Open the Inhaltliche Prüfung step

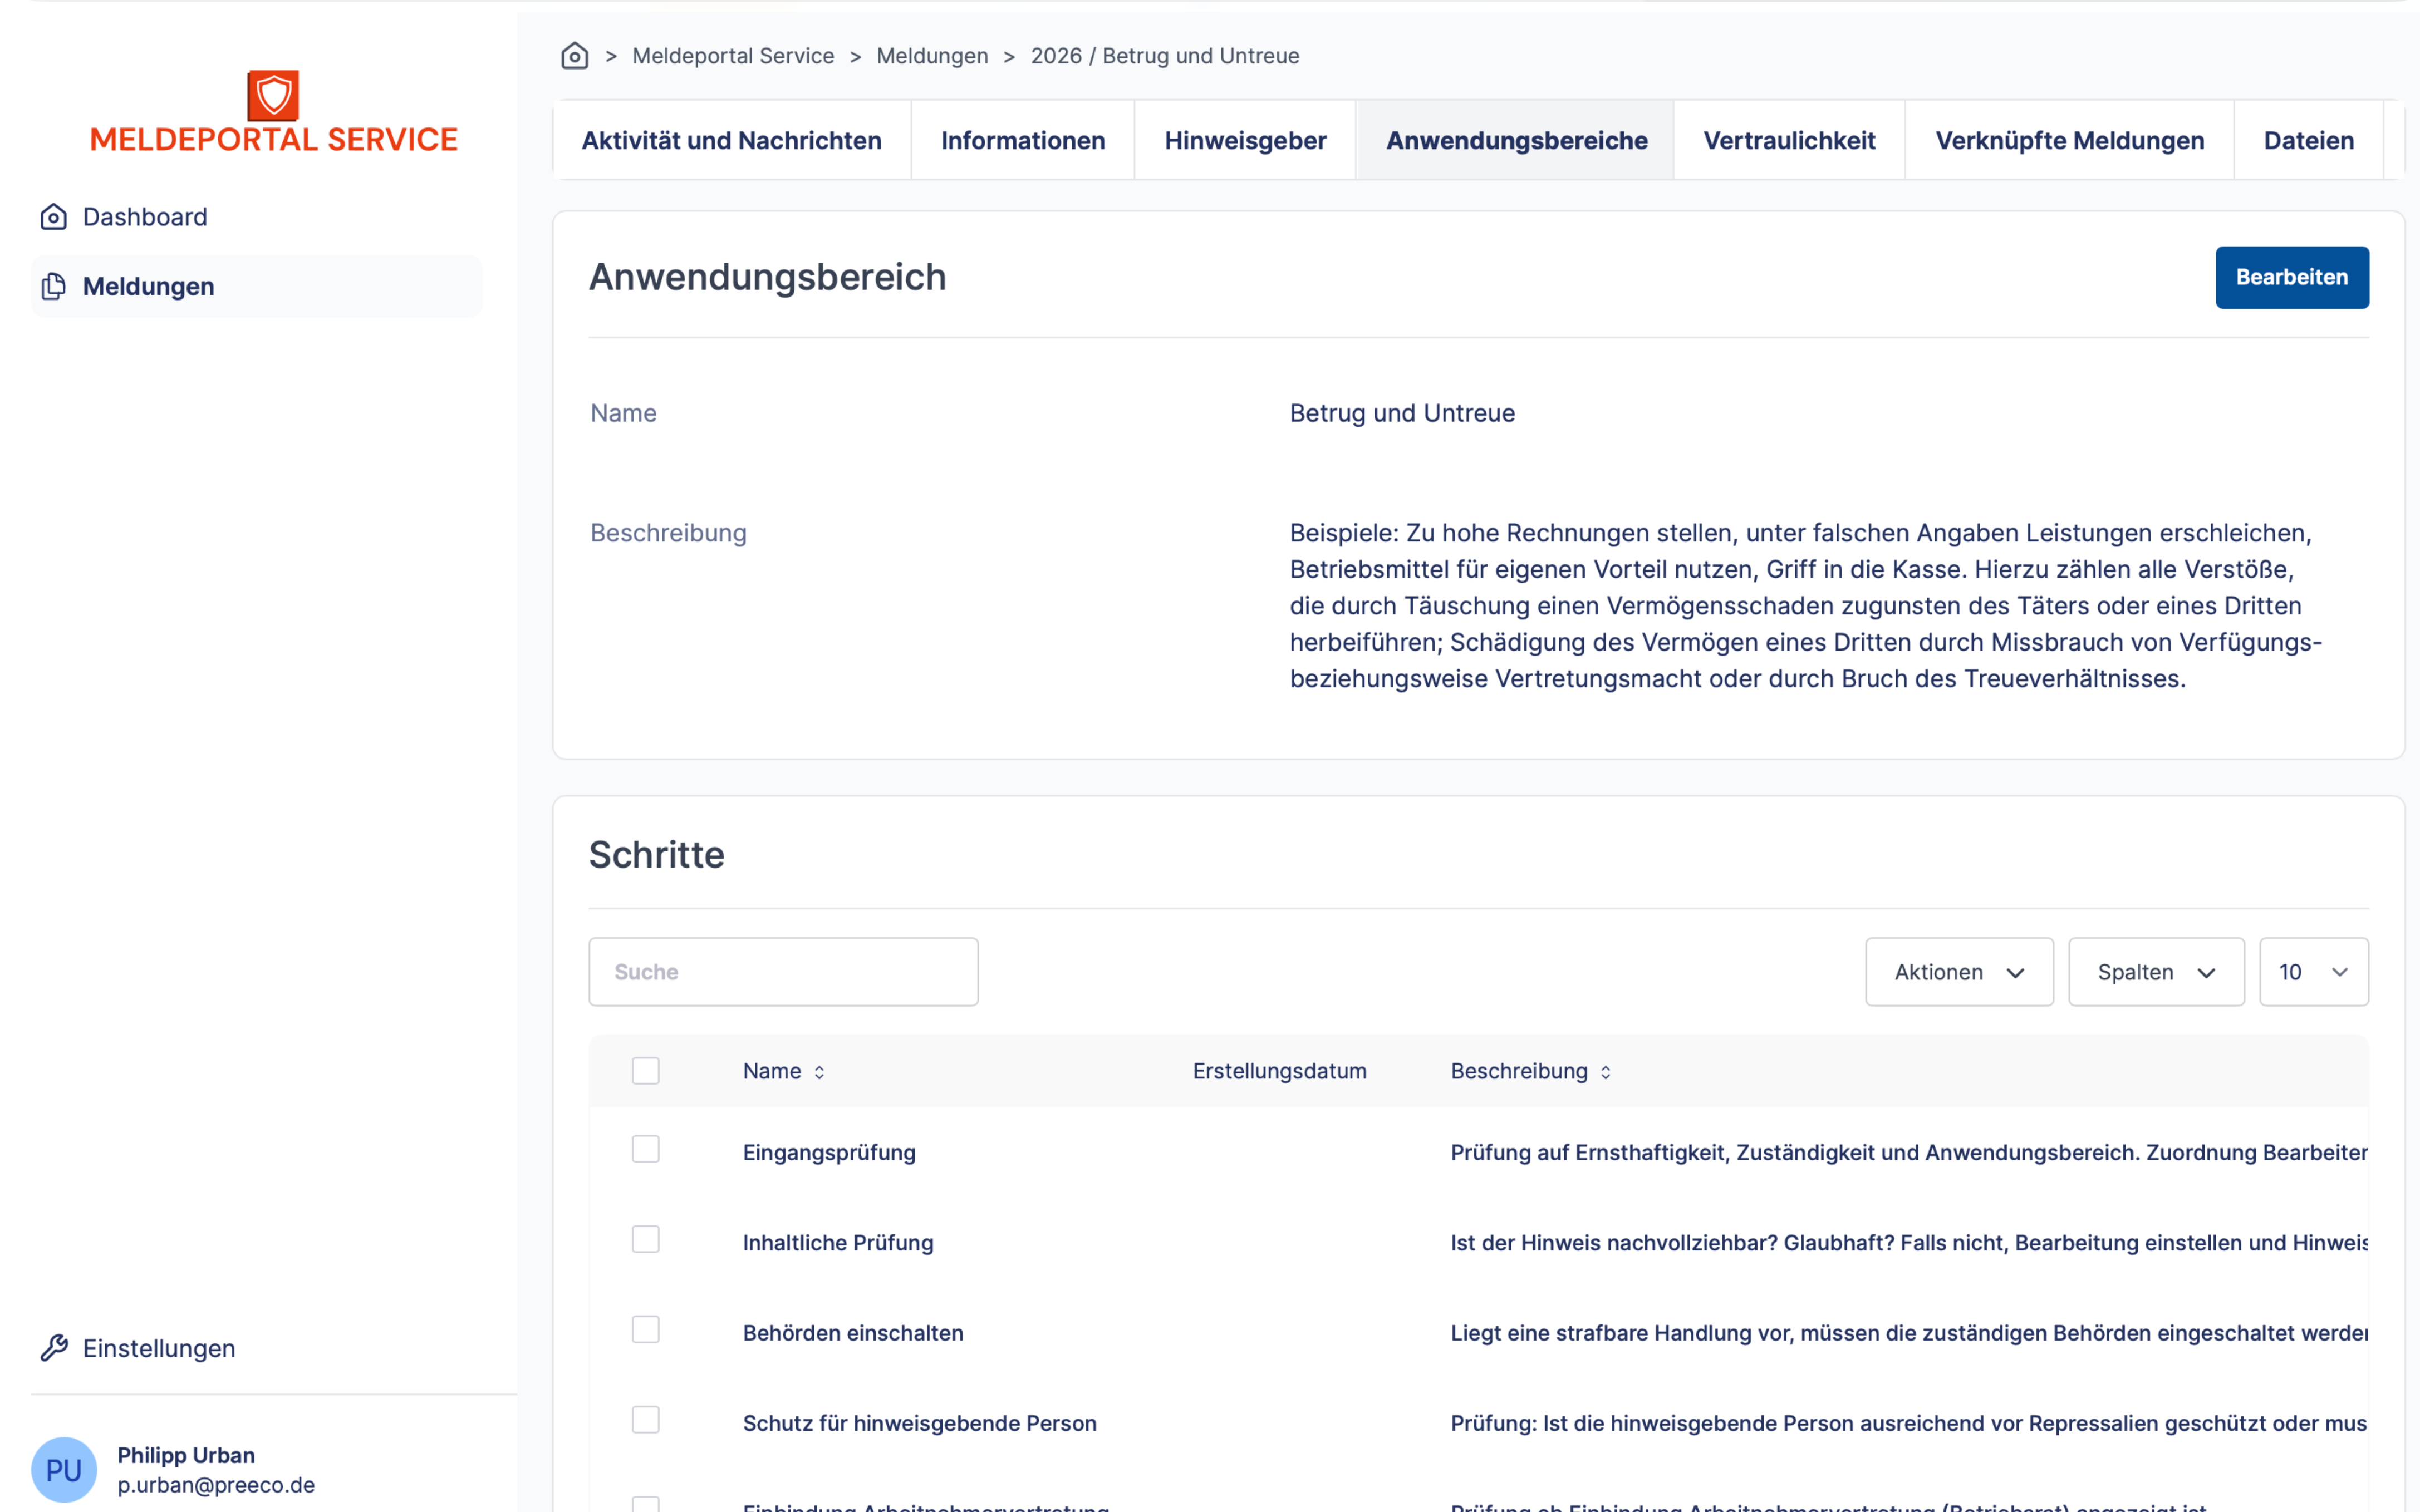pos(837,1243)
